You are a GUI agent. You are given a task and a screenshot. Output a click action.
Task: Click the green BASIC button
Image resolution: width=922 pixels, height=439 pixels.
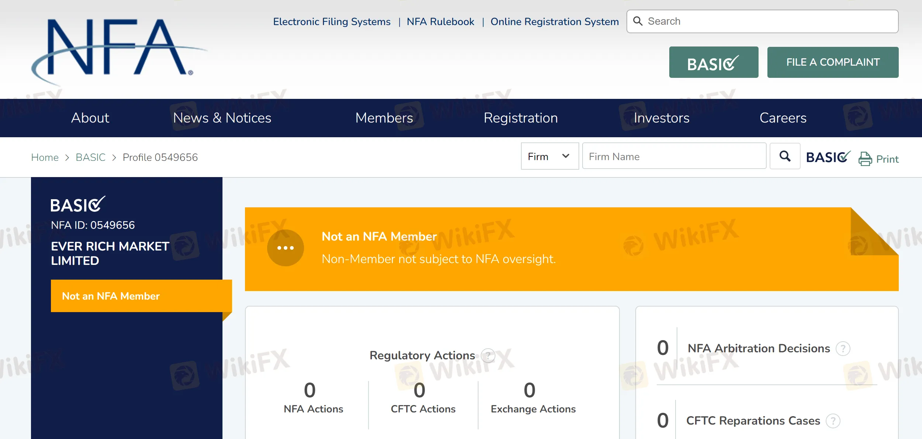coord(714,62)
